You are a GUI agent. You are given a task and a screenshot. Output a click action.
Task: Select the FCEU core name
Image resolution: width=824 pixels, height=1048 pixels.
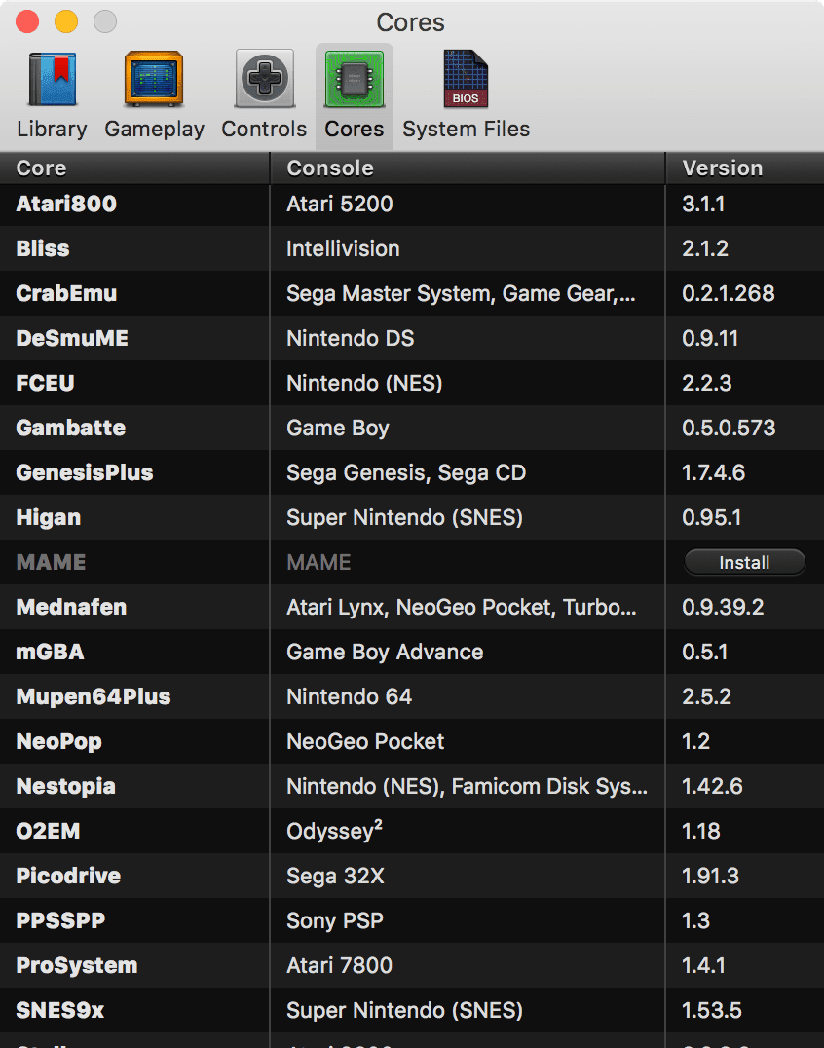(45, 383)
